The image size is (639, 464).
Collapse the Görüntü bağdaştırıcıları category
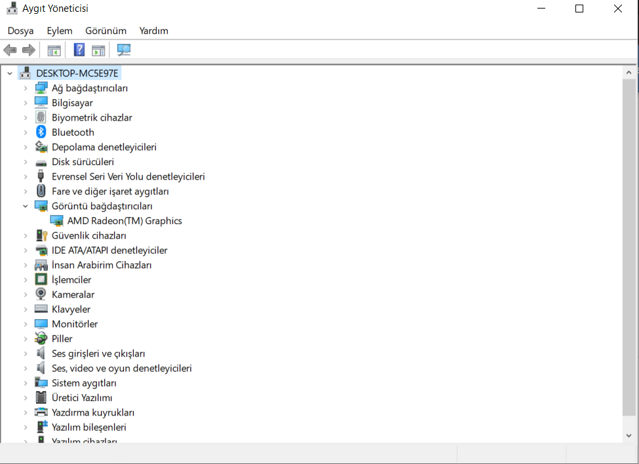pos(26,206)
